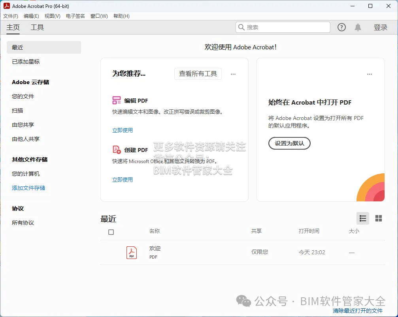
Task: Open 由您共享 in the sidebar
Action: (23, 125)
